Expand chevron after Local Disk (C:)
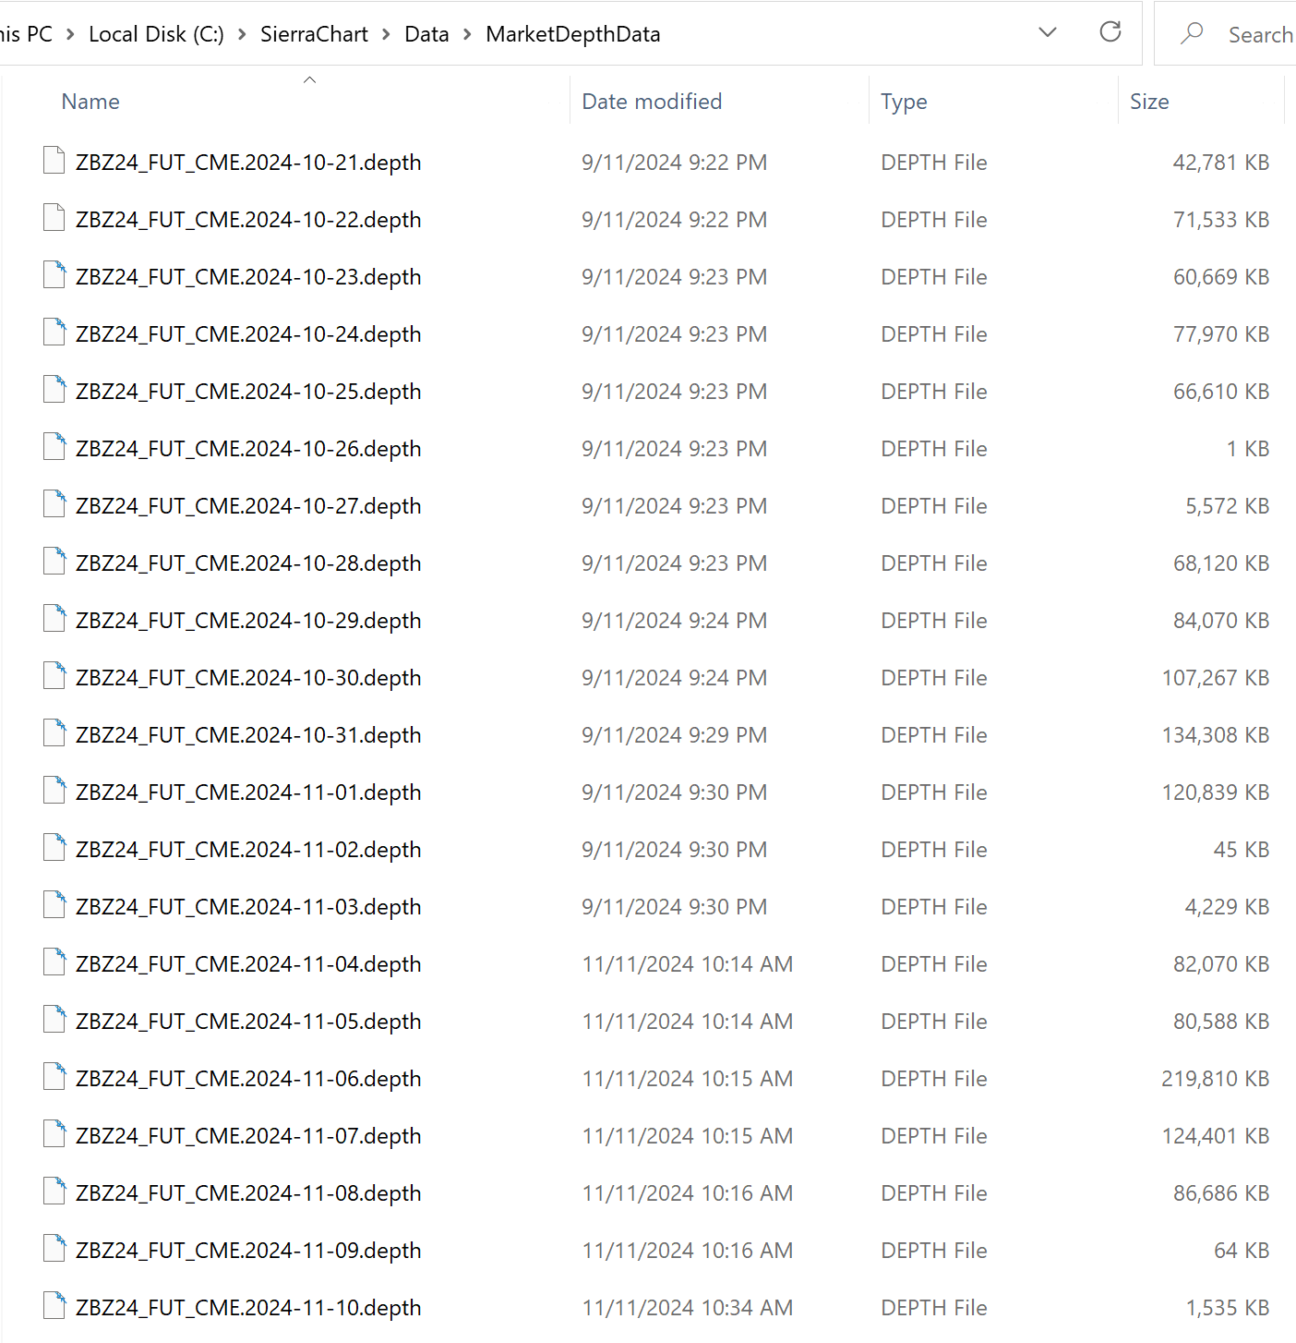The image size is (1296, 1343). point(242,34)
